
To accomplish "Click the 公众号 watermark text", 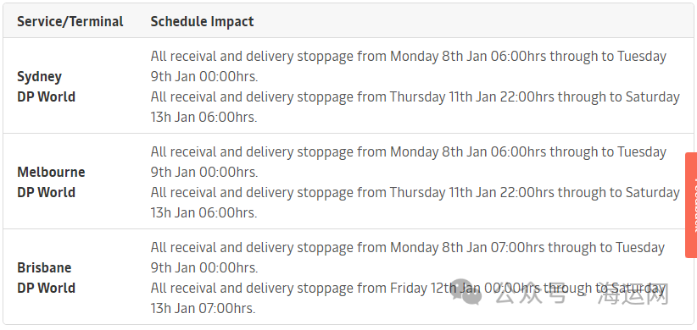I will pyautogui.click(x=531, y=293).
